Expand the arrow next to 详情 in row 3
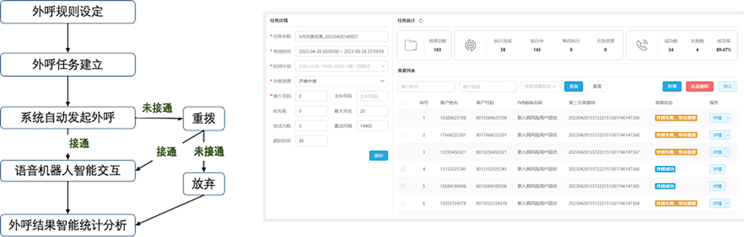Image resolution: width=744 pixels, height=237 pixels. pos(728,152)
